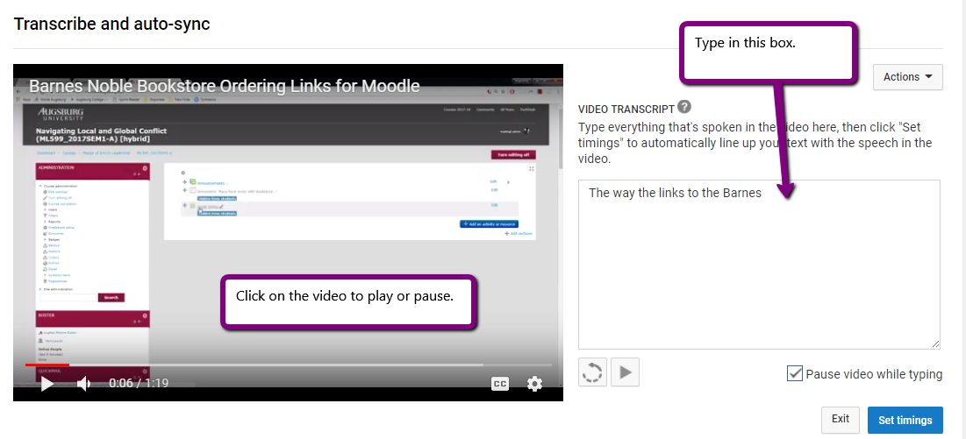Click the Exit button
Viewport: 966px width, 439px height.
pos(841,420)
